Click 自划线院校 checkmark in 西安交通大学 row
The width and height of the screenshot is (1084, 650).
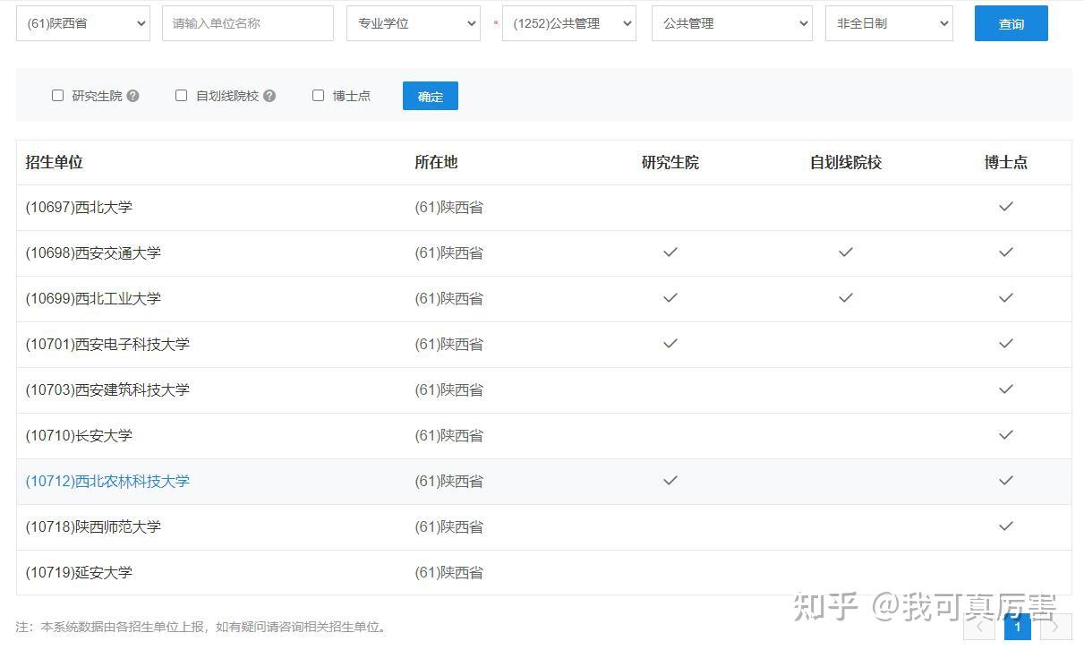click(x=846, y=252)
